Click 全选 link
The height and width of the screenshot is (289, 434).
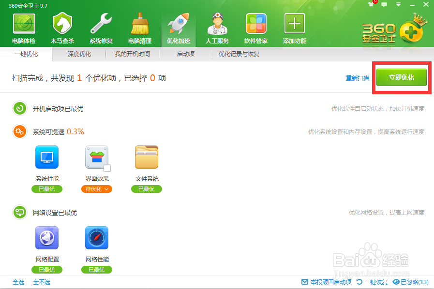coord(18,282)
